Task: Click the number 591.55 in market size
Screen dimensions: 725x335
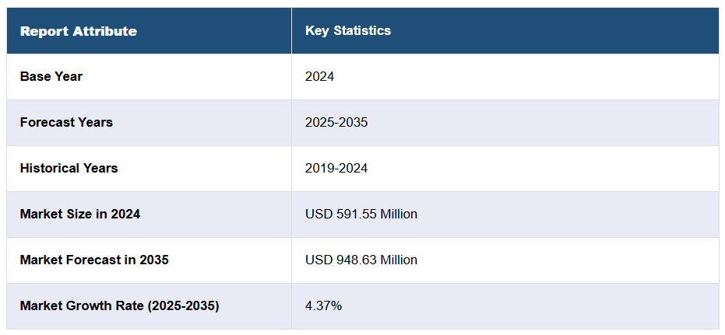Action: (x=351, y=214)
